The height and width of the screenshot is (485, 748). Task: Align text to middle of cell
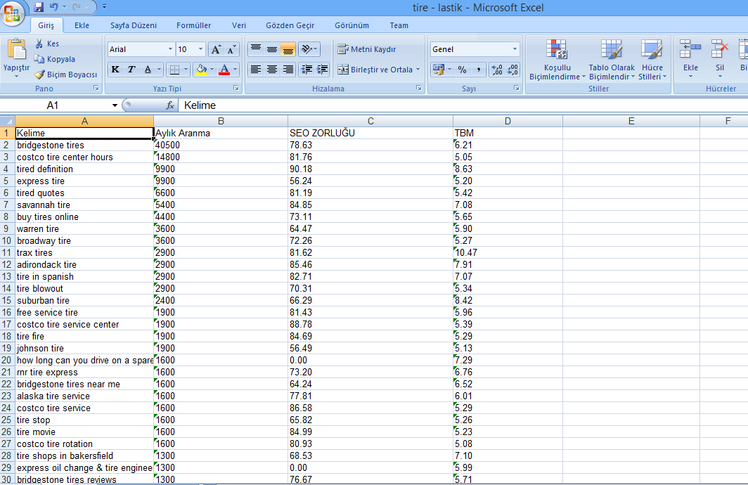[x=272, y=48]
